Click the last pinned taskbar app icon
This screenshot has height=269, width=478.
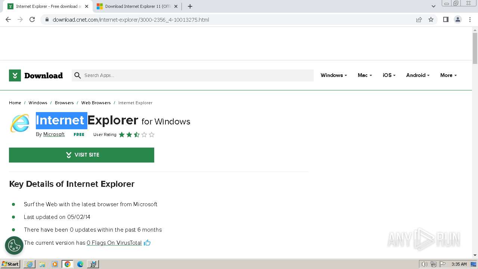(x=93, y=264)
